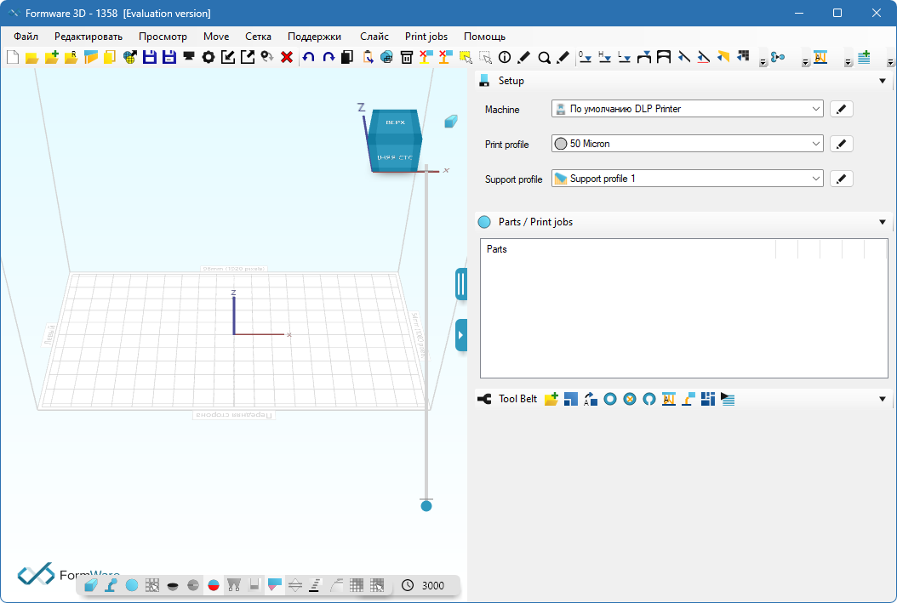Click the black duplicate pages icon
The width and height of the screenshot is (897, 603).
coord(347,57)
